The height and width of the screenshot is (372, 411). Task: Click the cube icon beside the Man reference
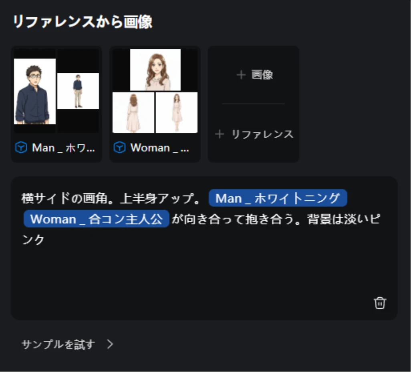click(21, 147)
